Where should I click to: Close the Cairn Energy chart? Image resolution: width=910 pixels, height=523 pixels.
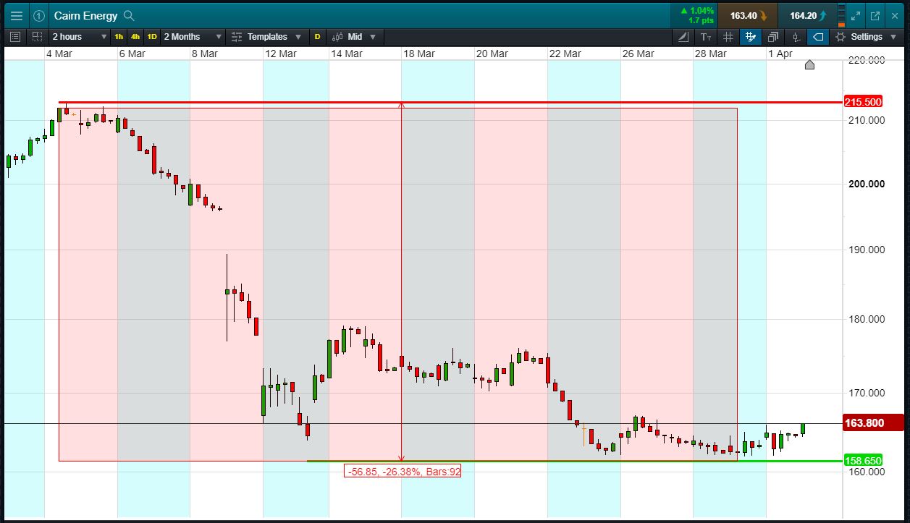coord(894,15)
